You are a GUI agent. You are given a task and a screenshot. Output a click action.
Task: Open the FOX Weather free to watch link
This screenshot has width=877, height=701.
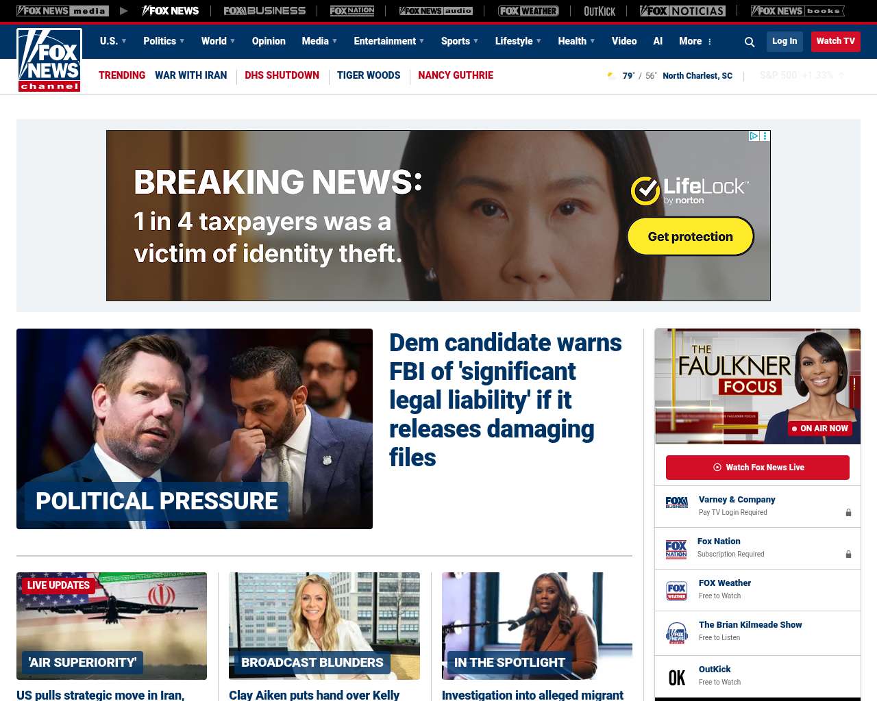[x=725, y=583]
